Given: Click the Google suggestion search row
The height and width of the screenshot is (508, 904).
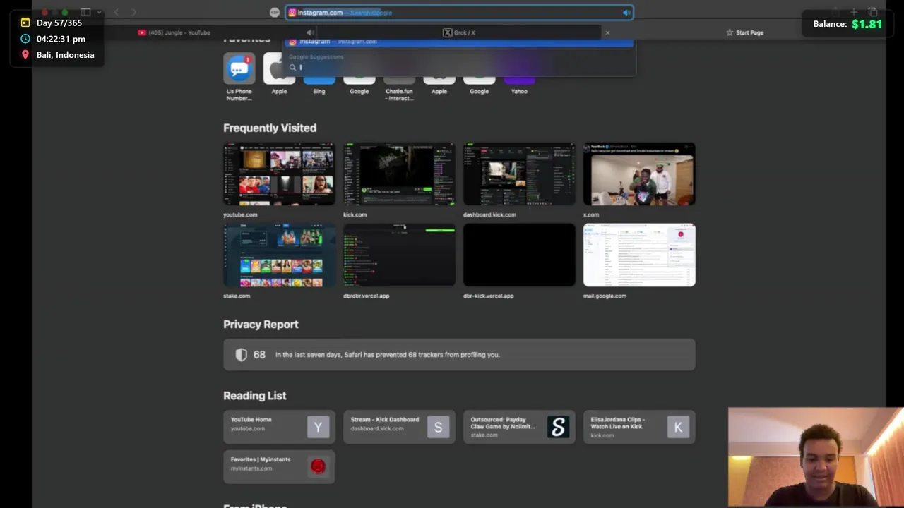Looking at the screenshot, I should coord(459,68).
